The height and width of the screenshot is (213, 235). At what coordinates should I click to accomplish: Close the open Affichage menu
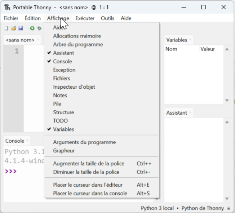point(58,18)
